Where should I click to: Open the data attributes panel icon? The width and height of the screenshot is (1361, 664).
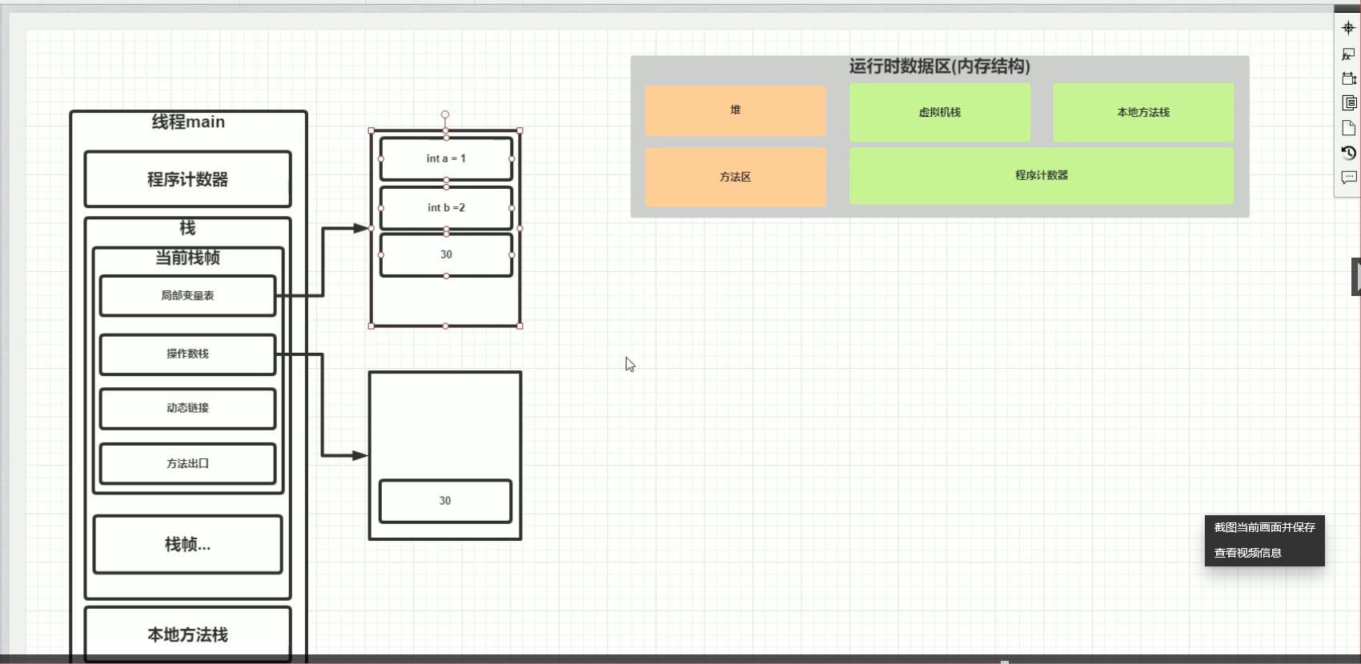click(x=1348, y=103)
